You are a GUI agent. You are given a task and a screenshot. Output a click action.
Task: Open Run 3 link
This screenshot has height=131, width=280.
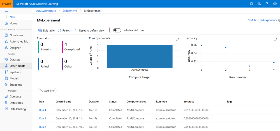tap(43, 118)
